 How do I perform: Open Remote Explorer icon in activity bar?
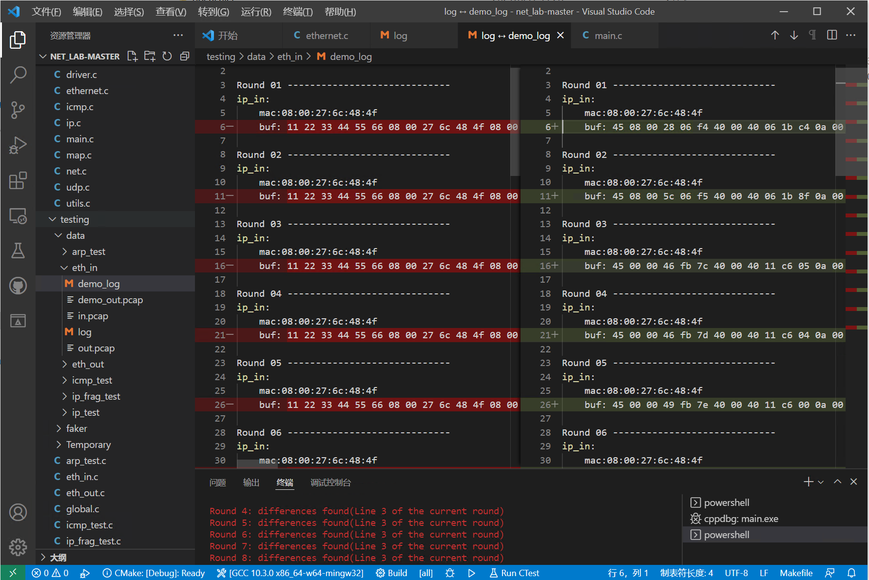tap(18, 215)
